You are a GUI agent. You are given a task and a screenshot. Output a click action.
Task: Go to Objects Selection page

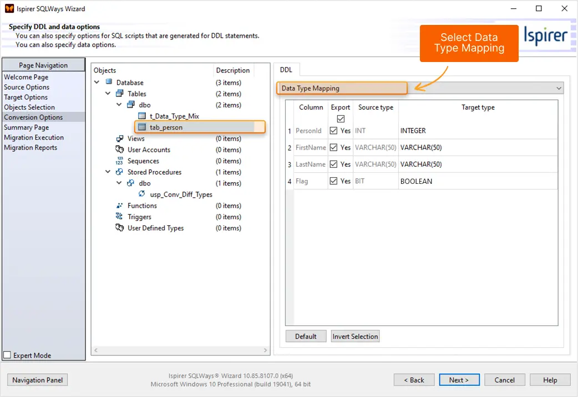coord(29,107)
